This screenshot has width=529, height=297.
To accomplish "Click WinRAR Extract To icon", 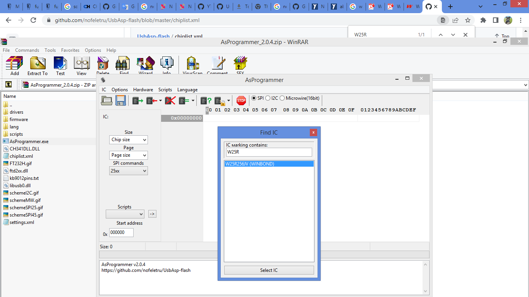I will tap(38, 66).
